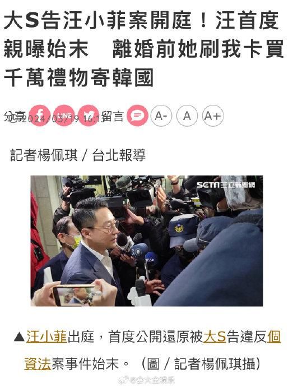Open the 資法 underlined link
293x387 pixels.
[x=38, y=364]
